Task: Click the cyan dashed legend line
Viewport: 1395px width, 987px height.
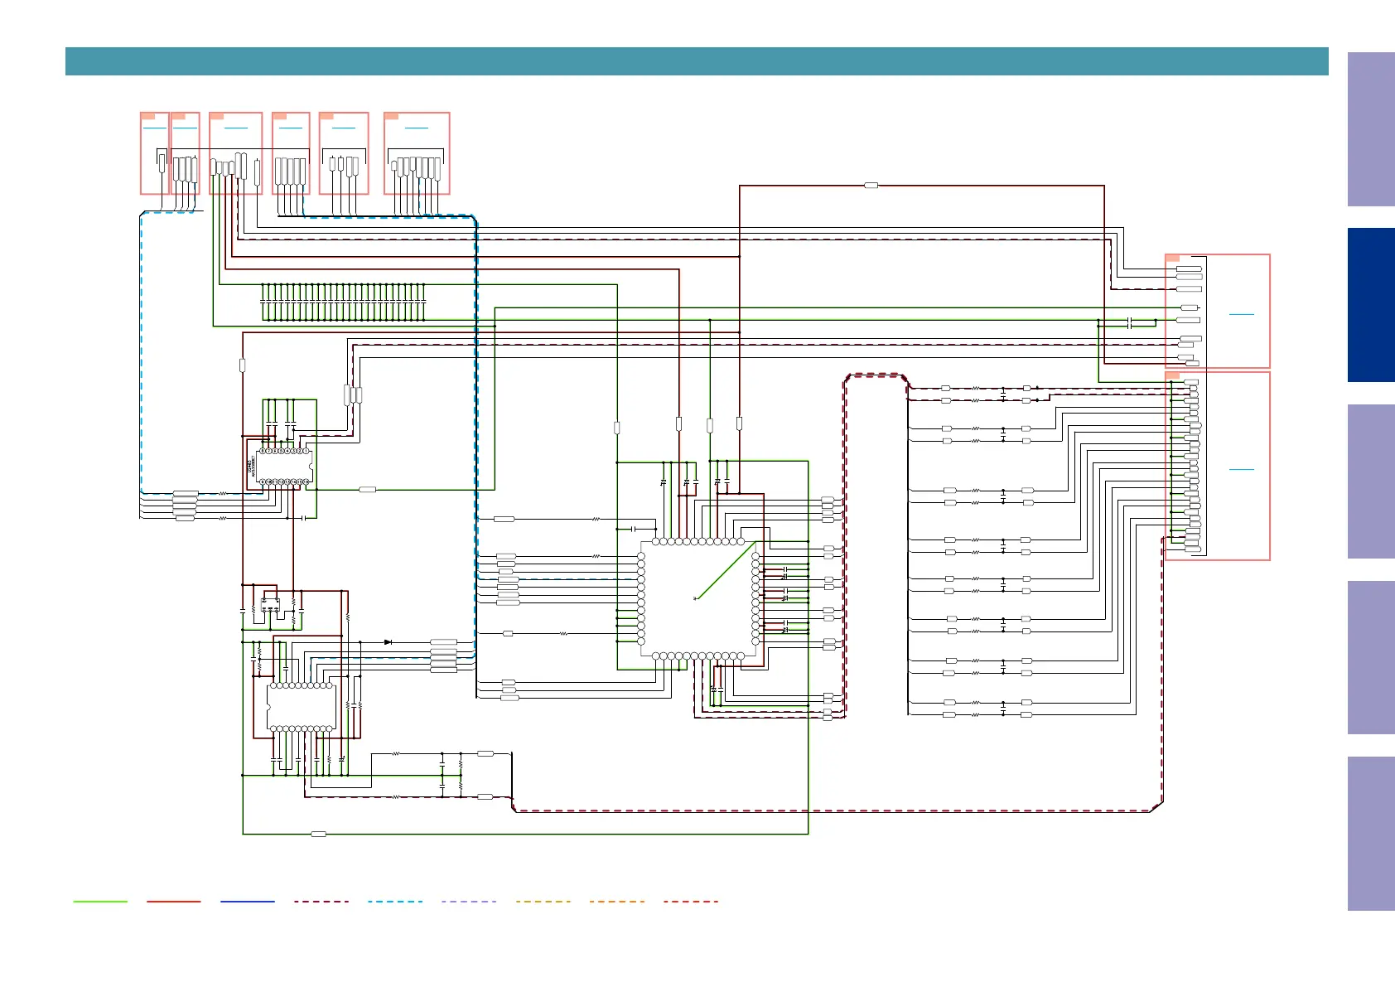Action: tap(394, 901)
